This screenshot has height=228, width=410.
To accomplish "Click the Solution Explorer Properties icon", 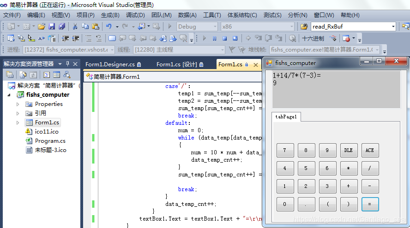I will click(10, 75).
